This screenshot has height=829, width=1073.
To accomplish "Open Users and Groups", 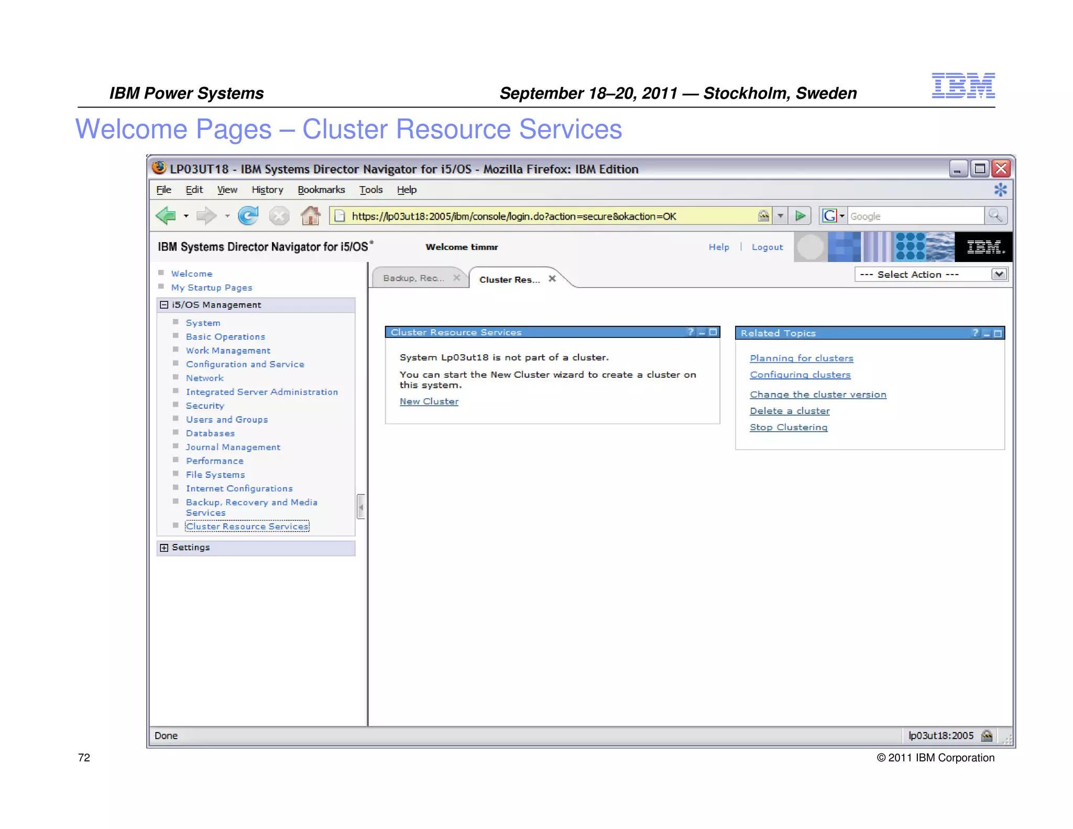I will (x=227, y=419).
